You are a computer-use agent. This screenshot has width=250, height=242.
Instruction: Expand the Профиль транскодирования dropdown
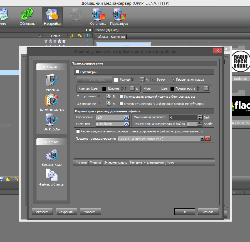click(202, 139)
